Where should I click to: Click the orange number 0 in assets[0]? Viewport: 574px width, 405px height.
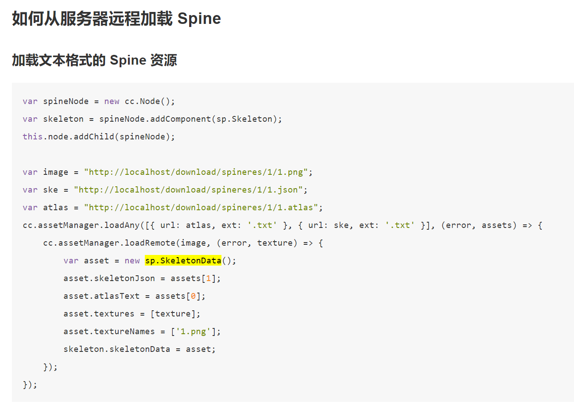[193, 296]
